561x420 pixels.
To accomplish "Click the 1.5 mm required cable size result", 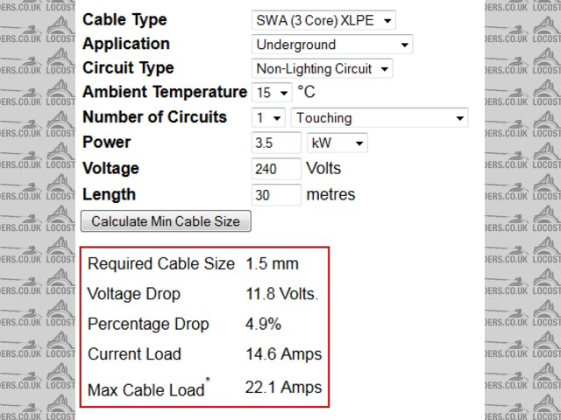I will pos(272,263).
